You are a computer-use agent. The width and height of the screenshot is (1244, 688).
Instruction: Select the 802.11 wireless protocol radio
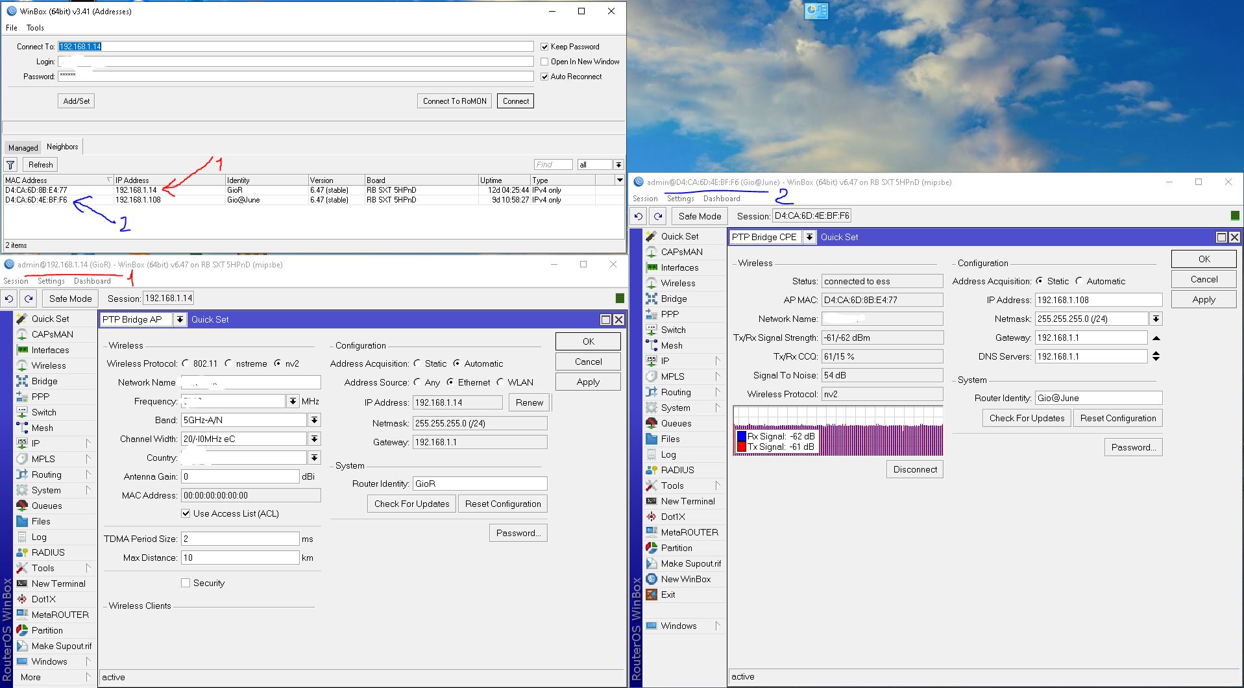tap(186, 363)
